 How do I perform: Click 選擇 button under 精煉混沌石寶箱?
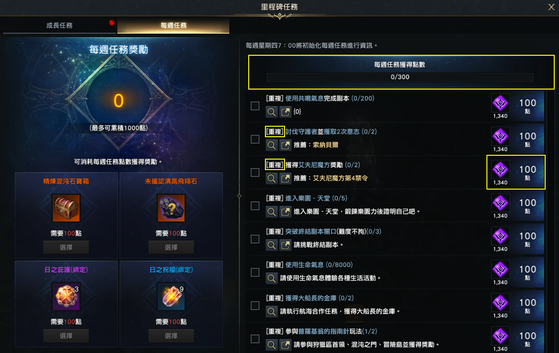[66, 247]
